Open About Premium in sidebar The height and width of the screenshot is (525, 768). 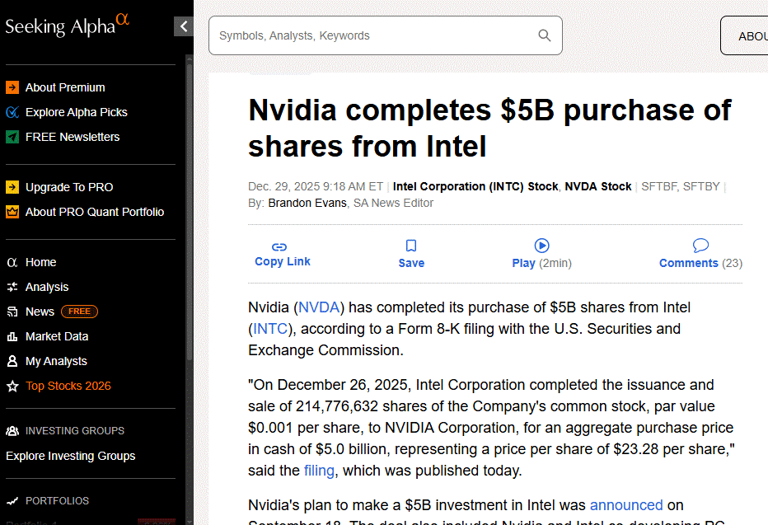64,87
